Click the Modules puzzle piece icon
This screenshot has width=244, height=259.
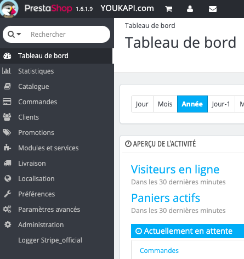tap(7, 148)
